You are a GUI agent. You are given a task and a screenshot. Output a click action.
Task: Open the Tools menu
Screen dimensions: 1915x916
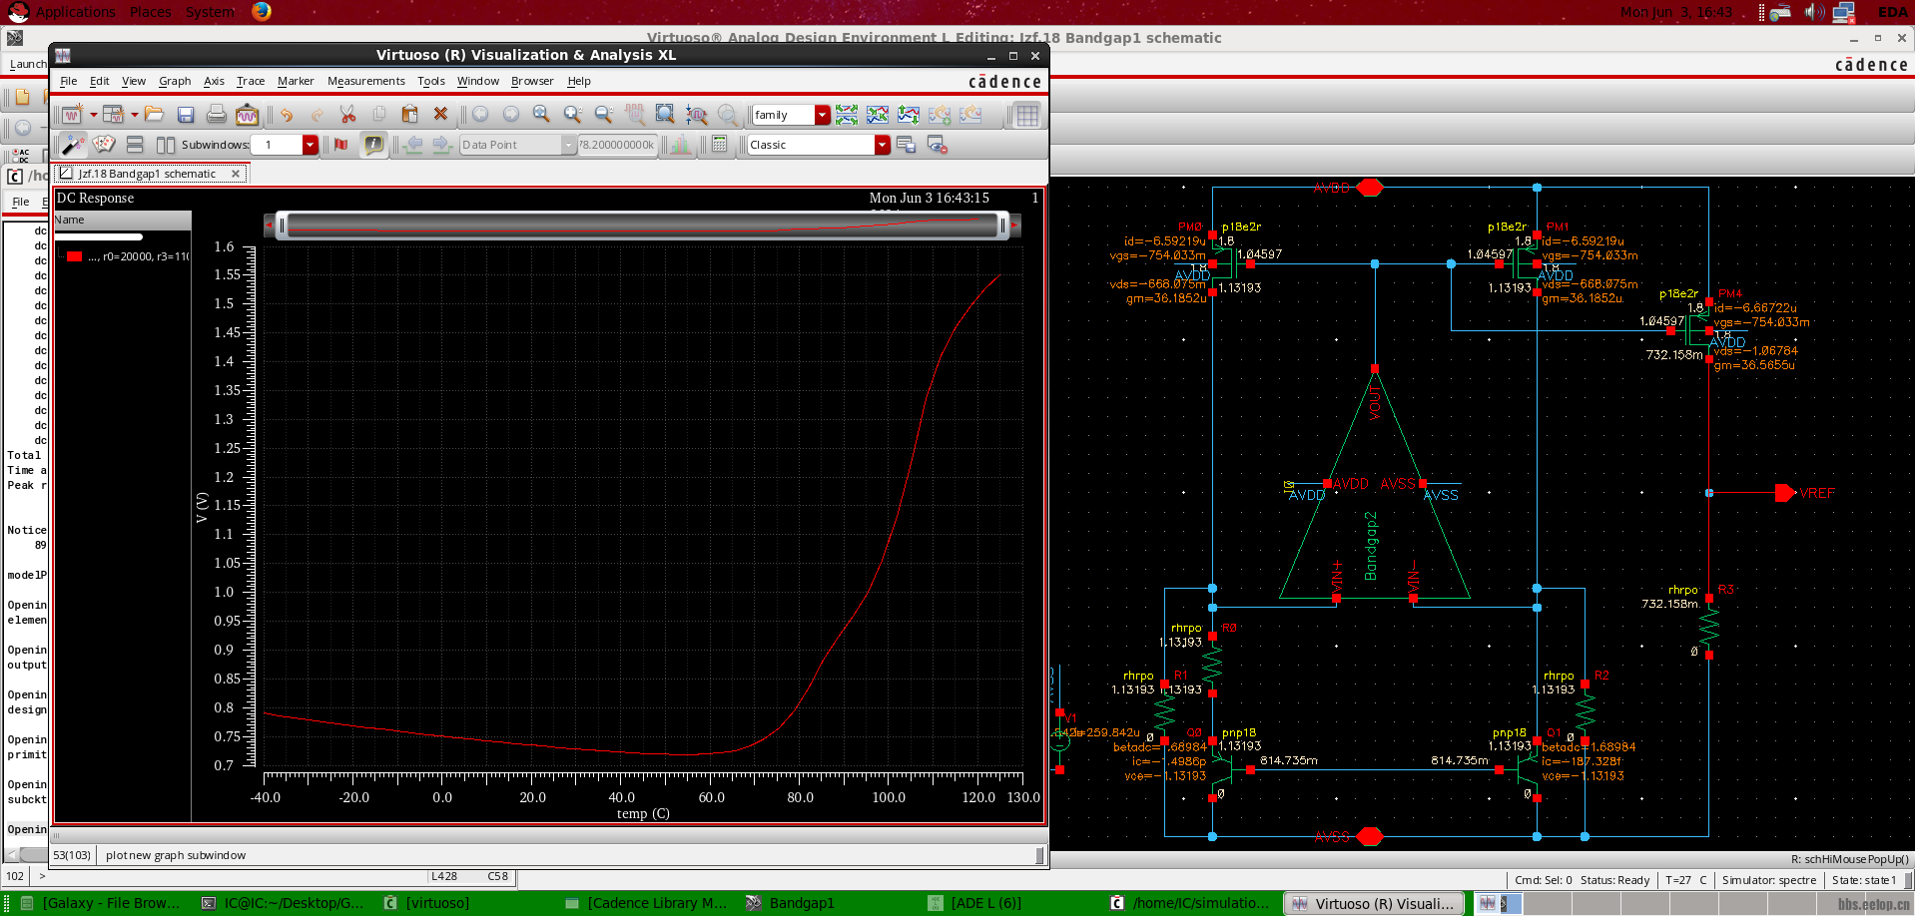tap(431, 81)
